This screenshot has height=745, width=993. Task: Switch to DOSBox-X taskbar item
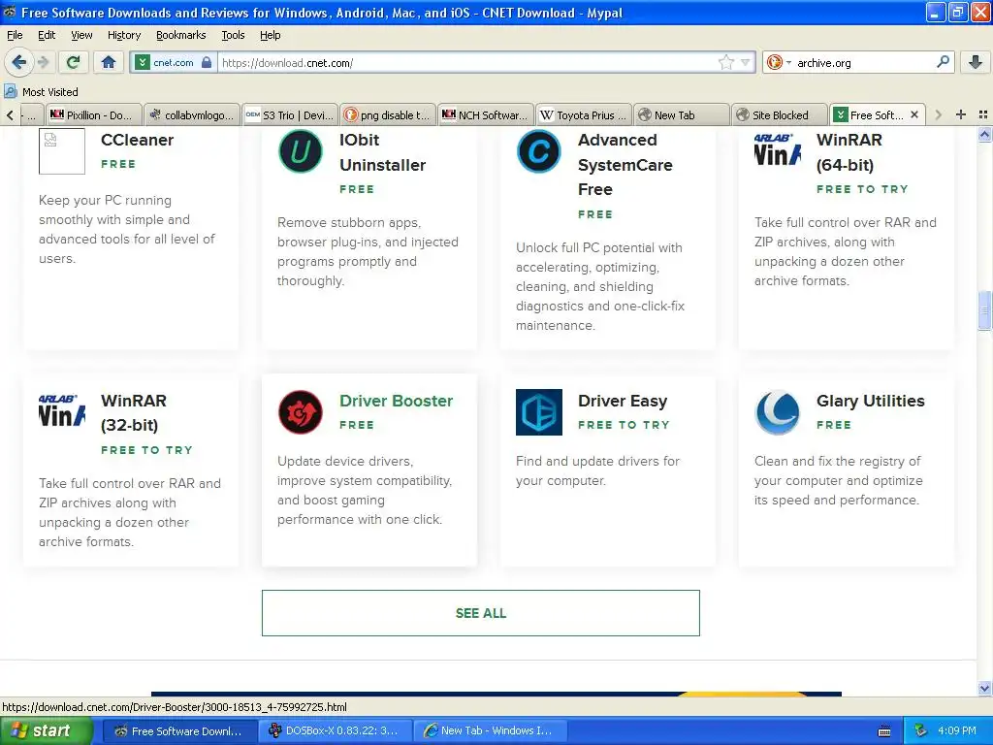(x=335, y=730)
